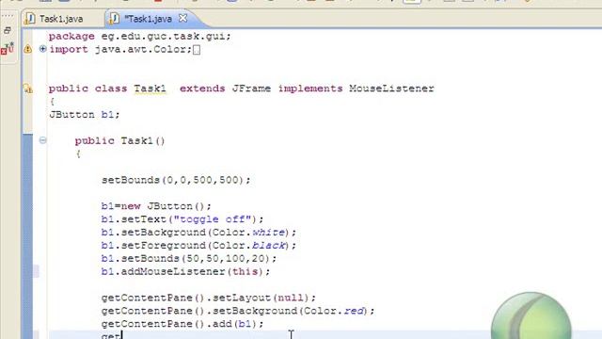602x339 pixels.
Task: Click the b1=new JButton() line
Action: pyautogui.click(x=156, y=206)
